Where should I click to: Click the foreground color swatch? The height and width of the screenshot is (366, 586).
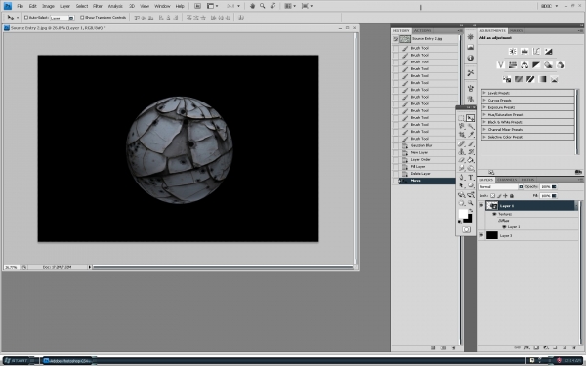coord(463,214)
